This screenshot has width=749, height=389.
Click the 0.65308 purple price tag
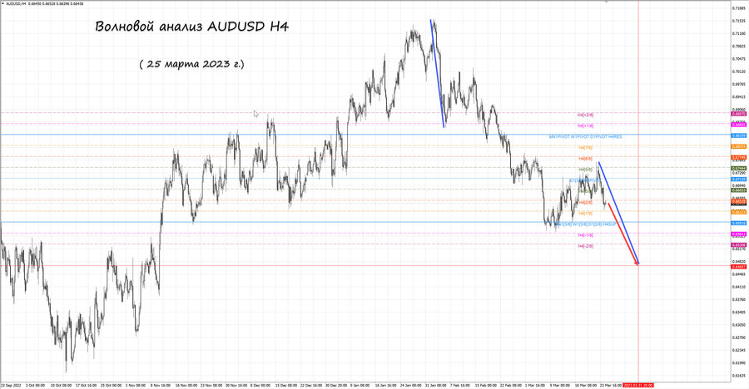pyautogui.click(x=739, y=245)
